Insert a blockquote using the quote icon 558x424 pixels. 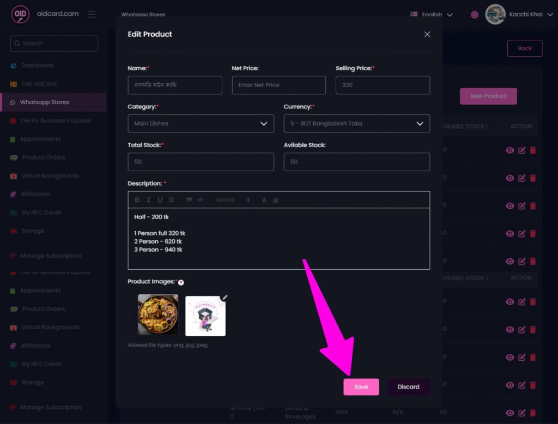click(x=189, y=200)
